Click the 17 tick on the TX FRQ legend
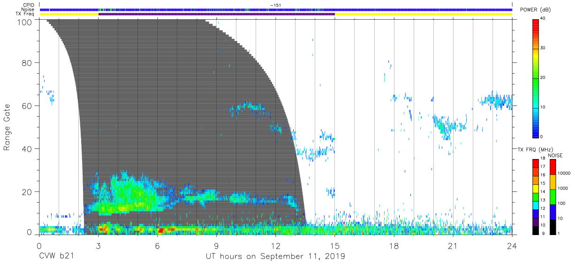Screen dimensions: 576x266 [x=543, y=167]
